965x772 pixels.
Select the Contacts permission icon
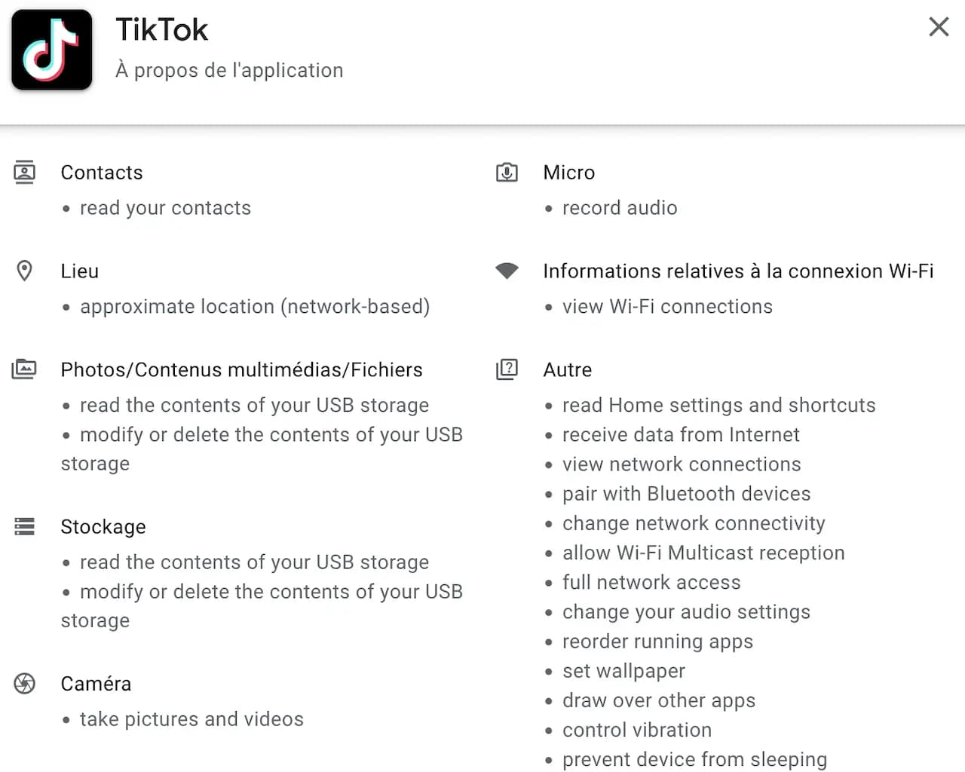pos(24,172)
